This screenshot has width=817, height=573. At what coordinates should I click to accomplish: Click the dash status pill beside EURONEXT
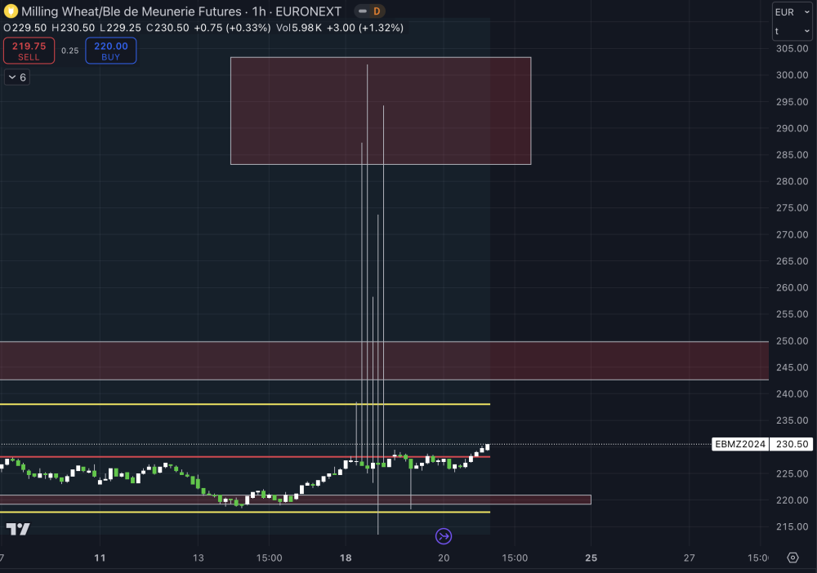click(363, 11)
